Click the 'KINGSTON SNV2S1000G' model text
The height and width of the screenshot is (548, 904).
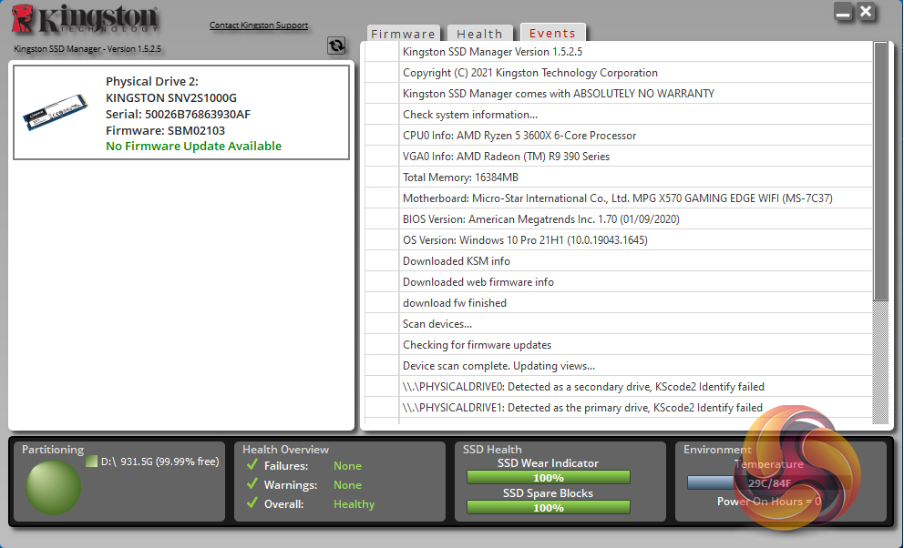click(171, 98)
